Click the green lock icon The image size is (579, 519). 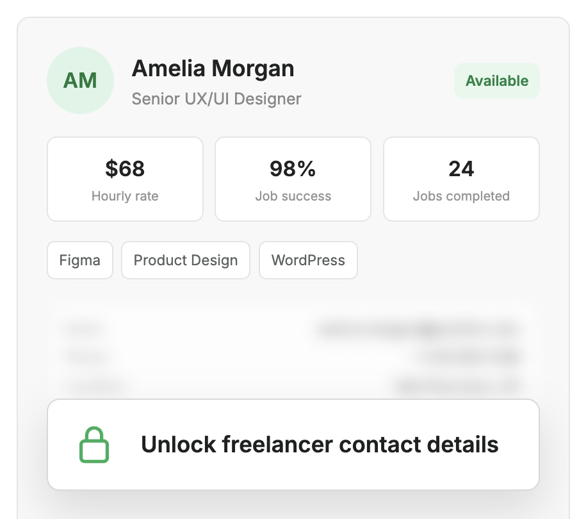94,445
